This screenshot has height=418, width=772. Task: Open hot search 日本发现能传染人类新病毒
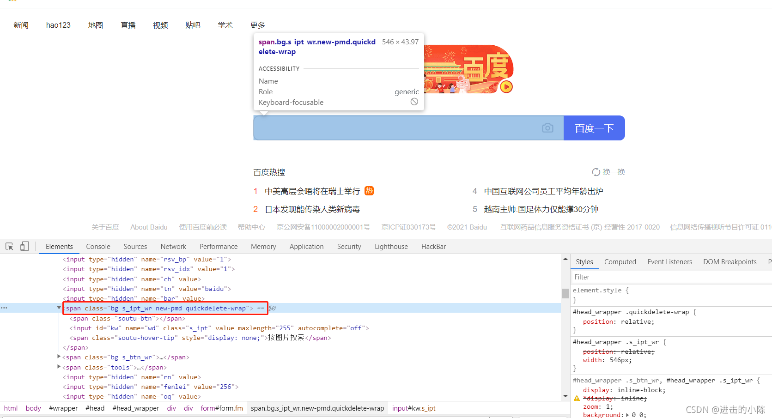(x=312, y=209)
